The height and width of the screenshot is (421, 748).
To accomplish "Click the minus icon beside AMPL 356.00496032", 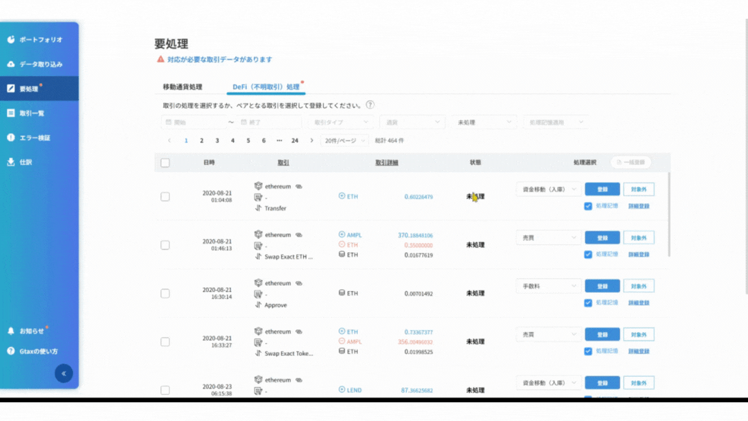I will click(x=342, y=341).
